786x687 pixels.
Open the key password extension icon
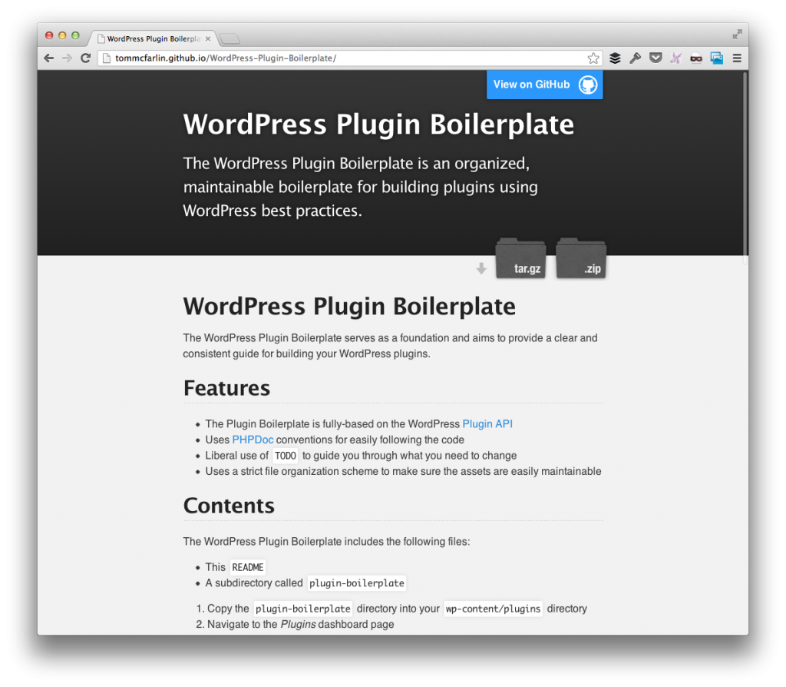pos(635,58)
